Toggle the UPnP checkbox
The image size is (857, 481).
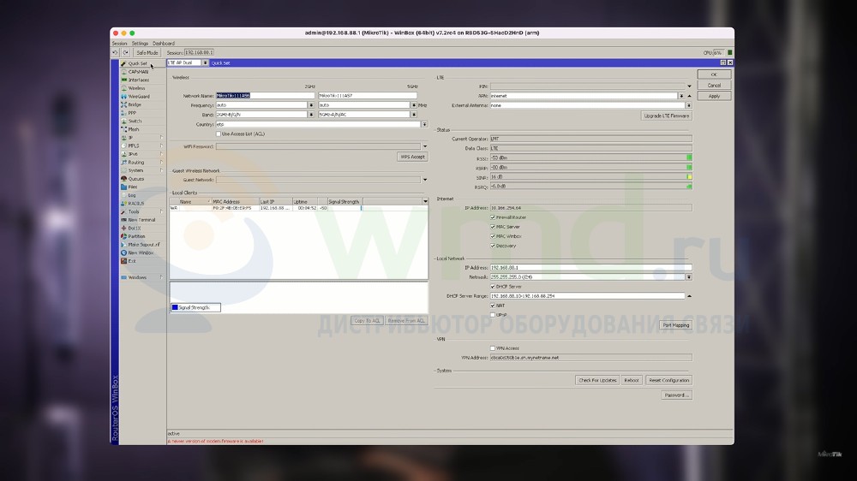click(493, 315)
